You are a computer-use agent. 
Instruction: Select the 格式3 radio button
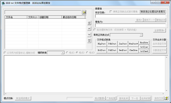87,53
